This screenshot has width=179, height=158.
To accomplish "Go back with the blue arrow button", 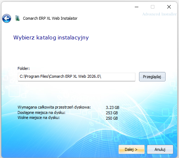I will [7, 18].
